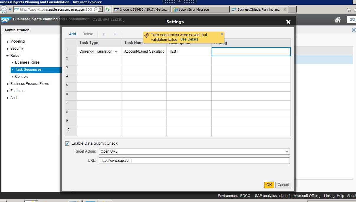
Task: Click the SAP logo in the header
Action: pyautogui.click(x=6, y=20)
